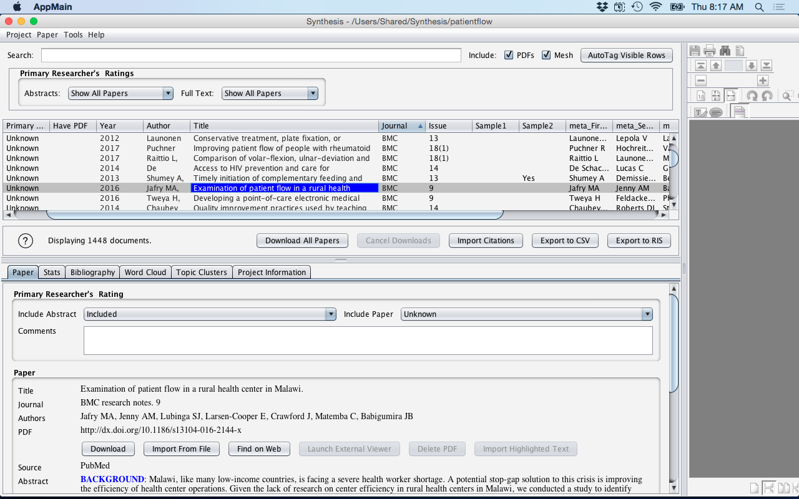This screenshot has width=799, height=499.
Task: Go to first page of PDF
Action: pyautogui.click(x=701, y=65)
